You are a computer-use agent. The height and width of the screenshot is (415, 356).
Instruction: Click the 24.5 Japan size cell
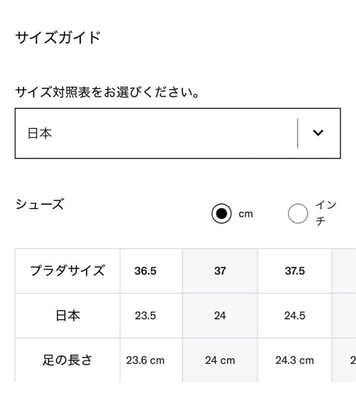pyautogui.click(x=295, y=316)
